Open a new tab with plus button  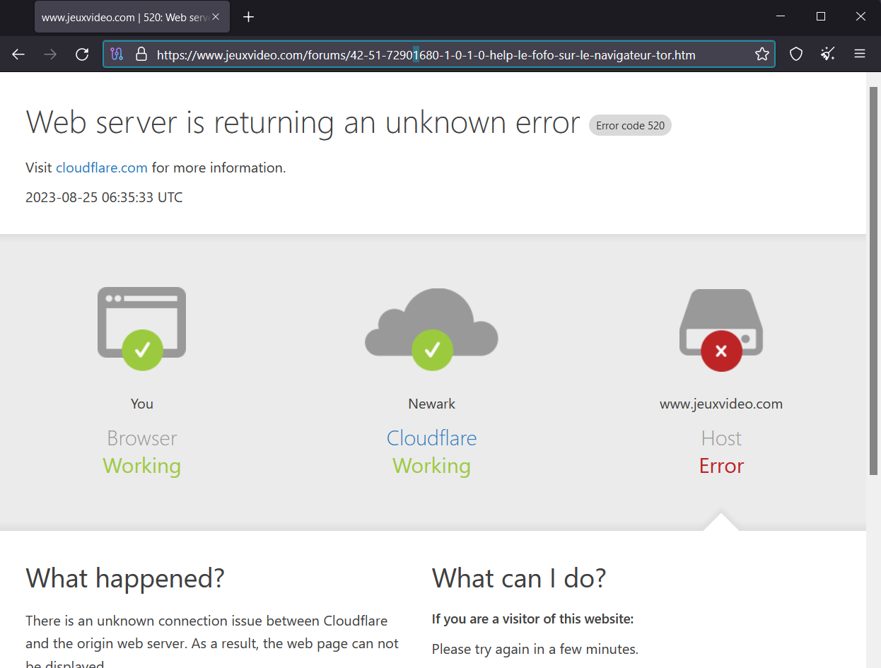click(x=248, y=18)
